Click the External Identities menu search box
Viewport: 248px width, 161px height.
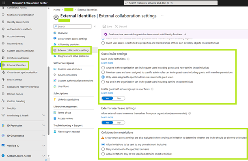click(72, 26)
